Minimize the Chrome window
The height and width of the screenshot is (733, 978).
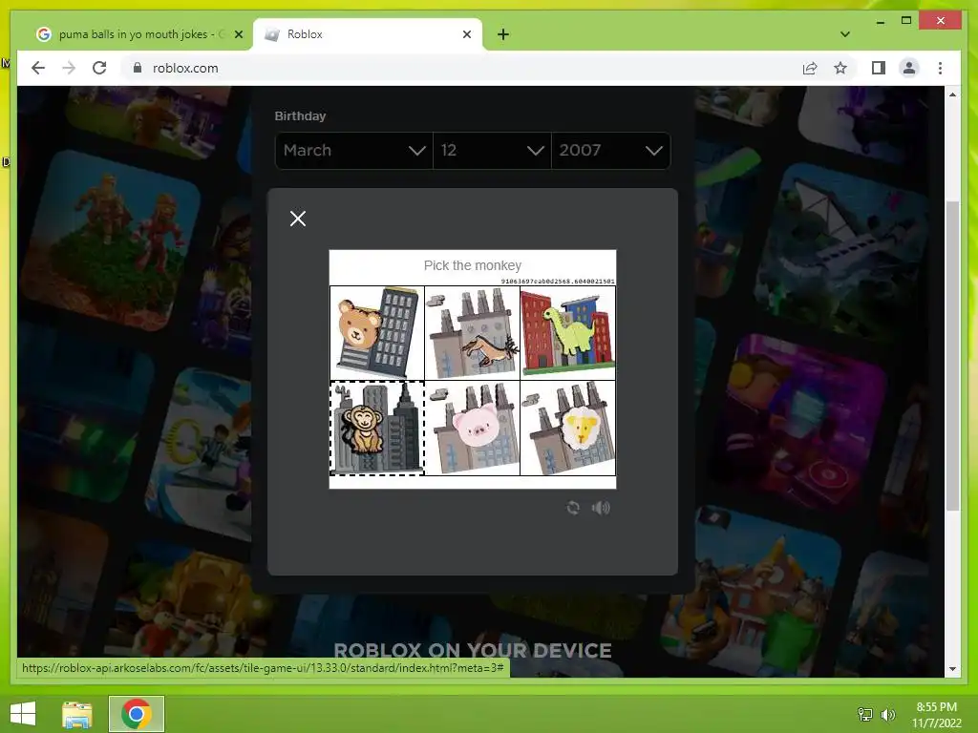[880, 21]
